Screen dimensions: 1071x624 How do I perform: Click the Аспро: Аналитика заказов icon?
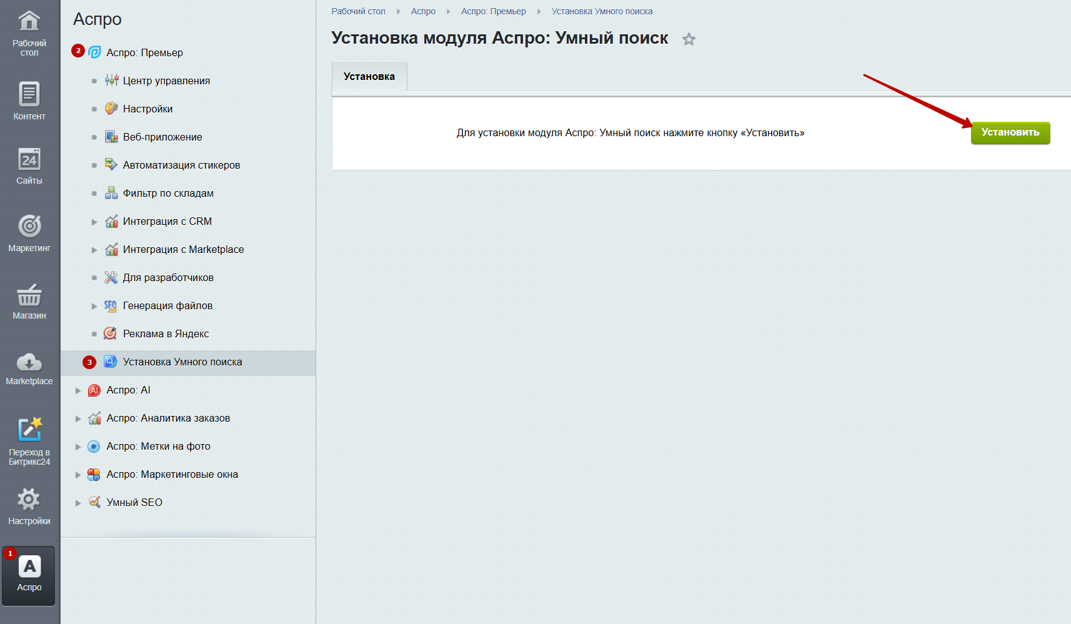(x=94, y=418)
